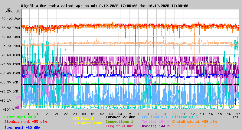Click the red Signál legend label
The image size is (242, 130).
click(x=25, y=122)
